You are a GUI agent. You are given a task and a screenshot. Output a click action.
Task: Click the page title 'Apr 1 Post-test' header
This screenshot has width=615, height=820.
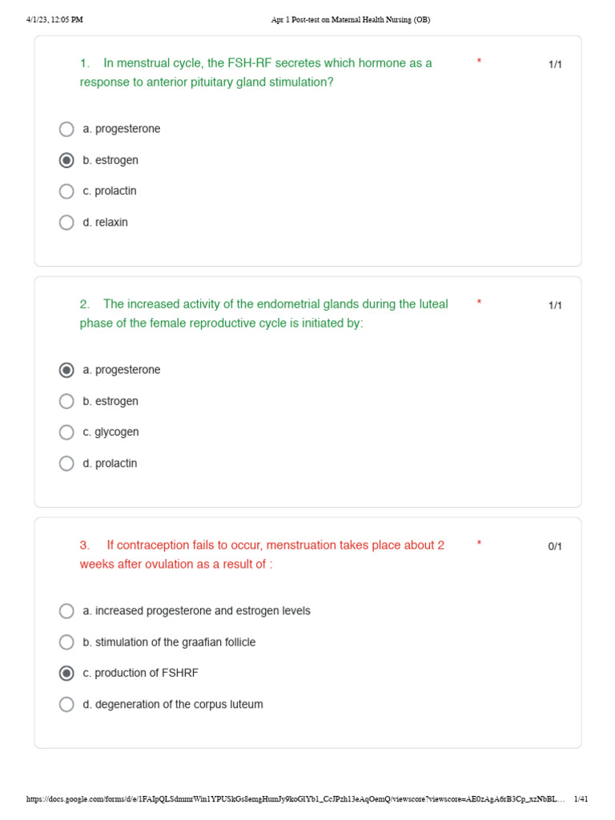point(351,20)
